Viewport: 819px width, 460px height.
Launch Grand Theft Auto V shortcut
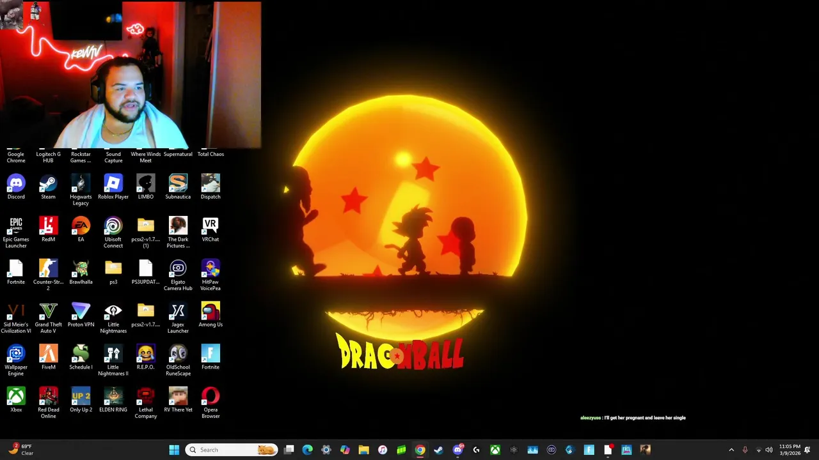coord(48,318)
